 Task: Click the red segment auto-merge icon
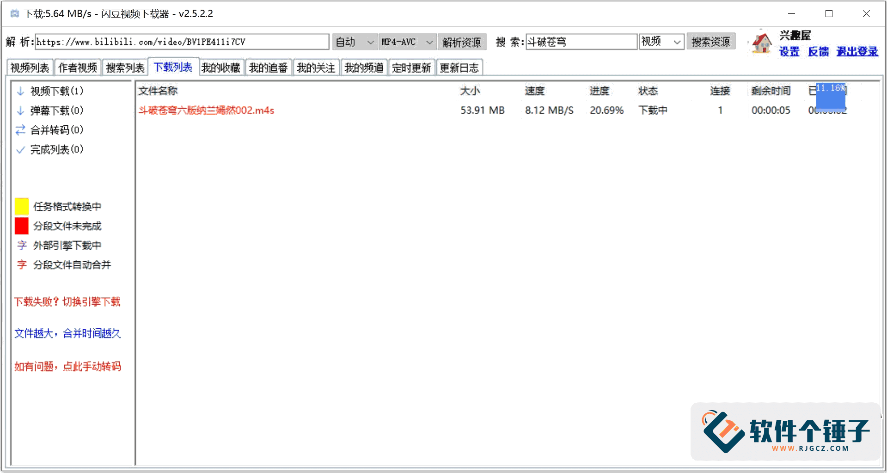[x=22, y=264]
